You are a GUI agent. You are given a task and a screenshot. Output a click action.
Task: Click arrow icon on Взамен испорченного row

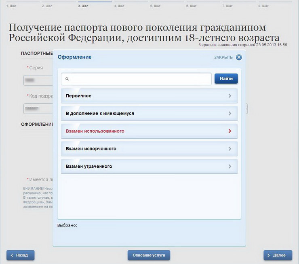(230, 149)
